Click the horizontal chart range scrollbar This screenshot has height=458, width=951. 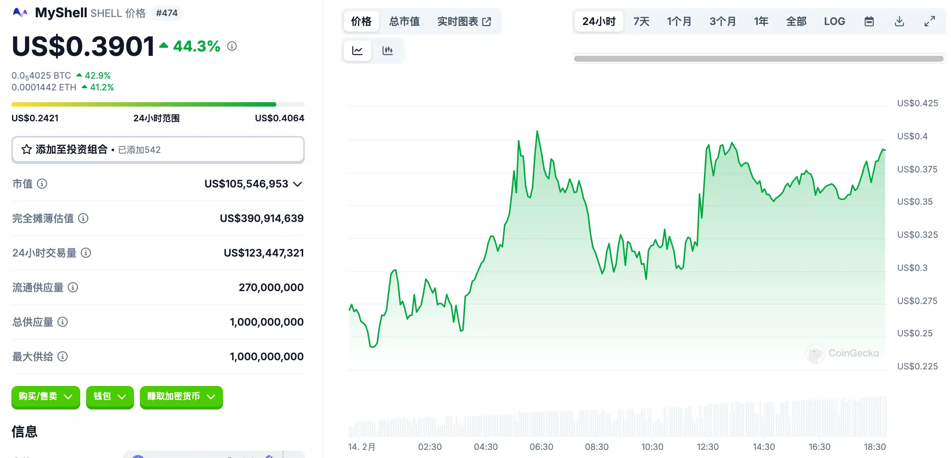pyautogui.click(x=758, y=59)
